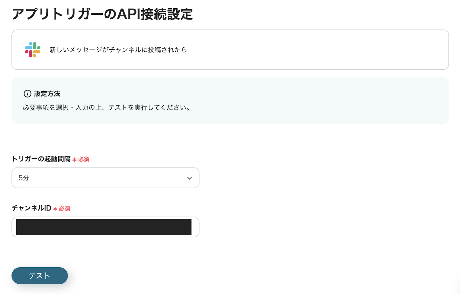This screenshot has height=294, width=460.
Task: Click the 新しいメッセージがチャンネルに投稿されたら trigger text
Action: point(118,50)
